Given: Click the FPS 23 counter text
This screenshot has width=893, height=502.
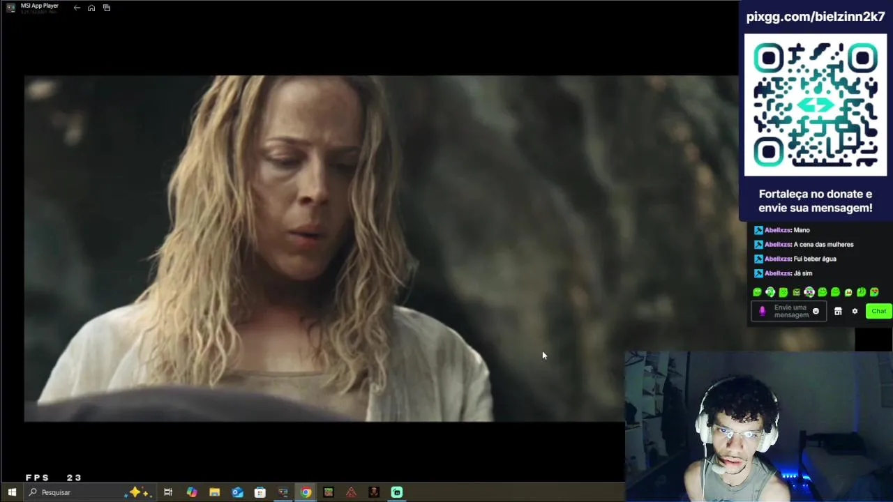Looking at the screenshot, I should pyautogui.click(x=54, y=478).
